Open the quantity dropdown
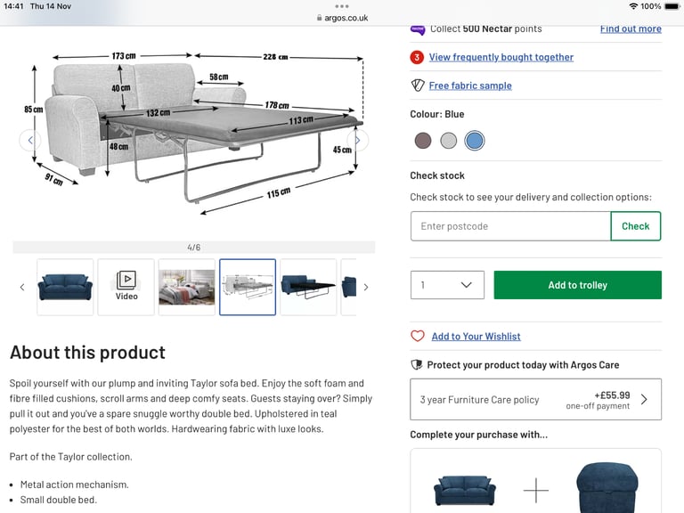The image size is (684, 513). click(x=447, y=285)
